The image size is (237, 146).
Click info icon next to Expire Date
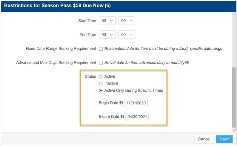122,117
